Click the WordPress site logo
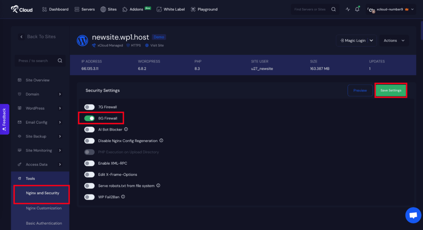 [x=82, y=41]
